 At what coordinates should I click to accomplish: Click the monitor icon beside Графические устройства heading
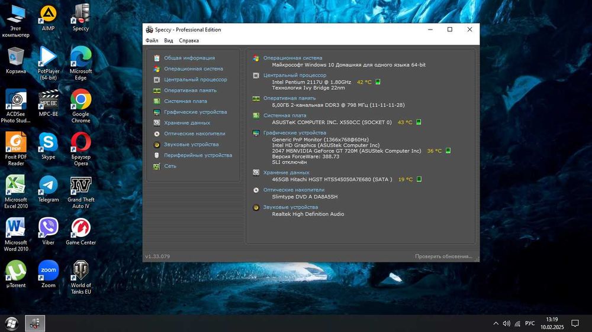pos(256,133)
